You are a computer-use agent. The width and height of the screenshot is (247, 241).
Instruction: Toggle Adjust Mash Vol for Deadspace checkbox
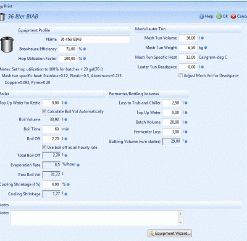click(180, 75)
